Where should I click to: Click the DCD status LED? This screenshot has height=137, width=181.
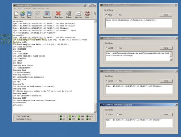(88, 116)
